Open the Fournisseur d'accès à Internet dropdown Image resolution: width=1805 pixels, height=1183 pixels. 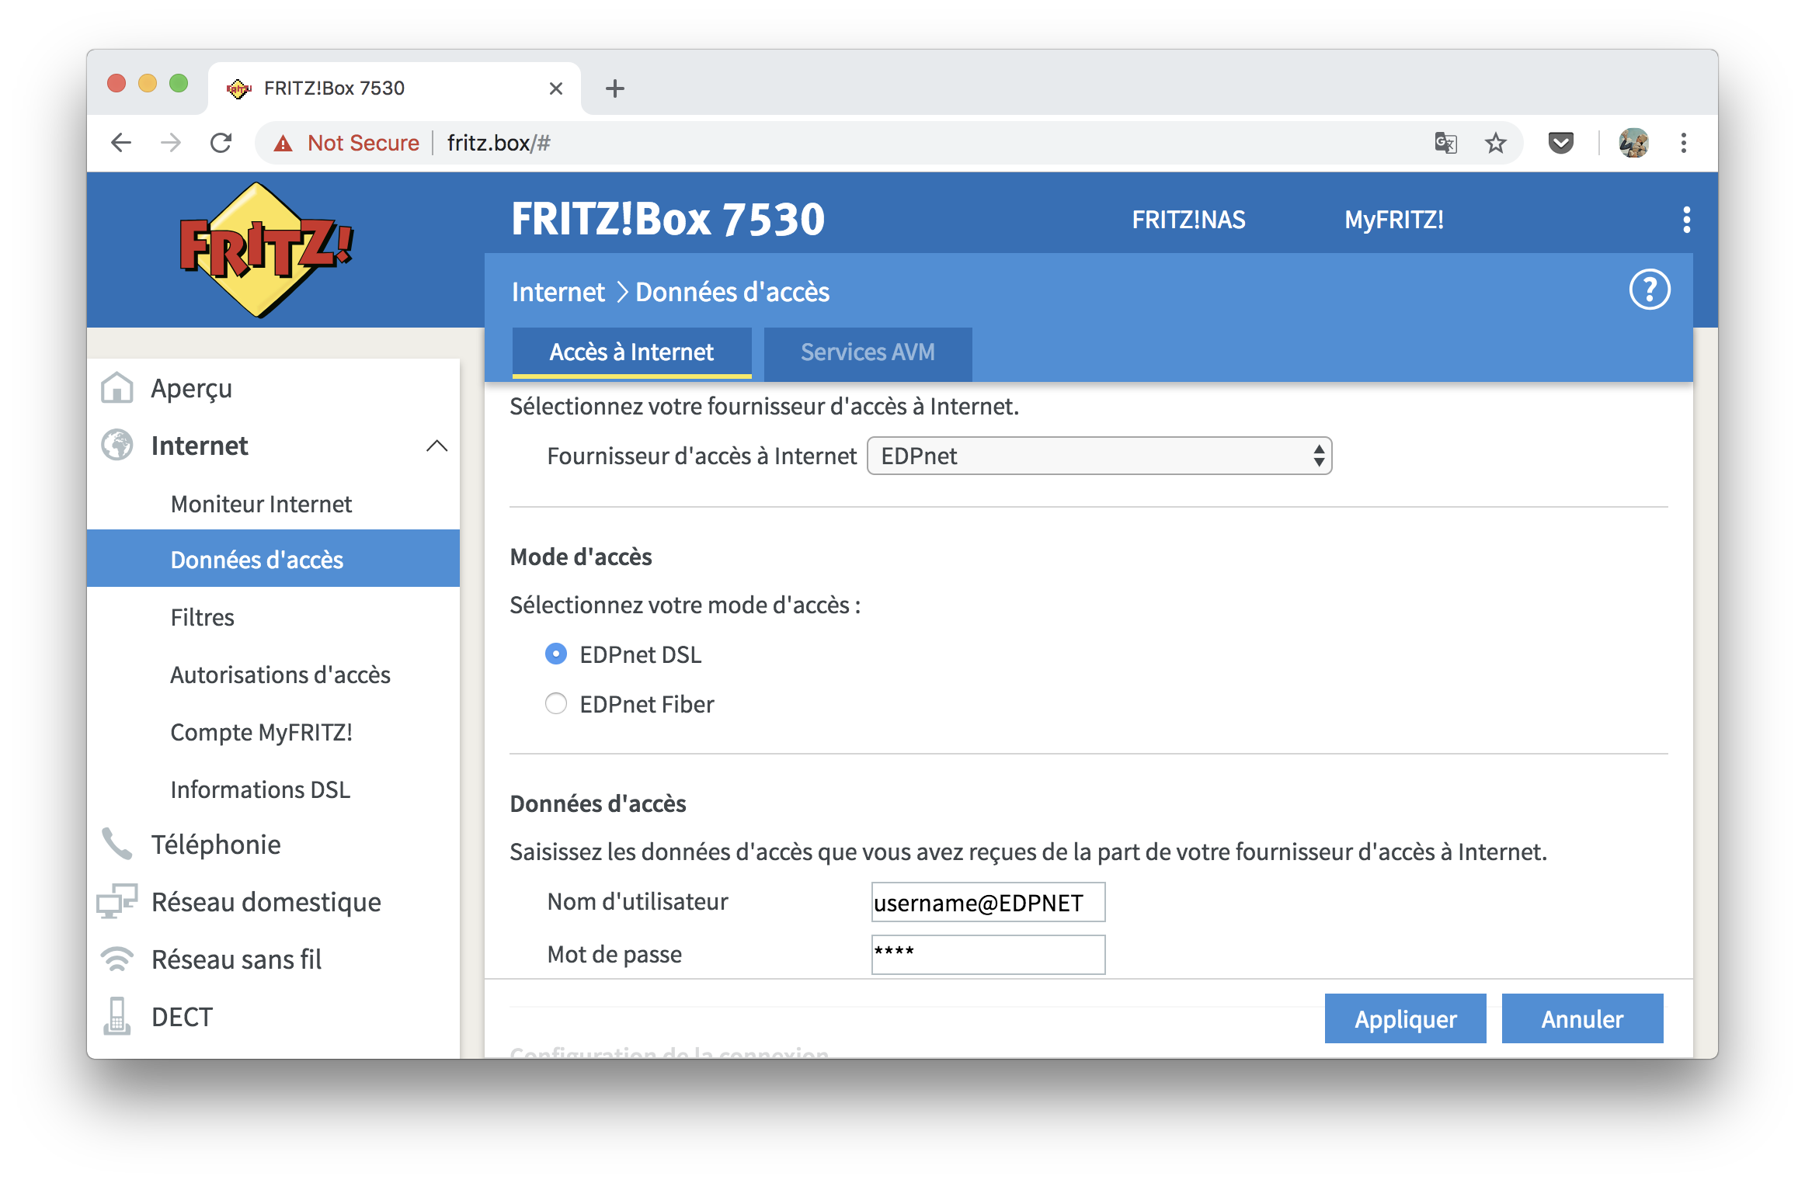pos(1099,456)
